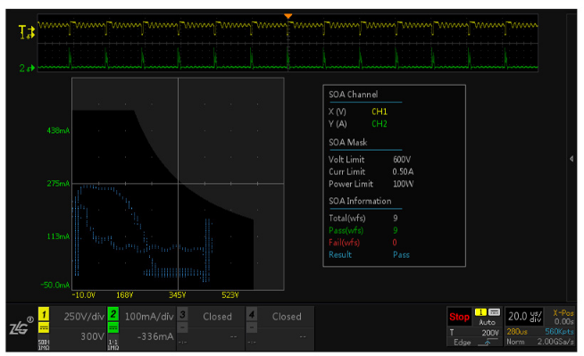Click X-Pos horizontal position label
This screenshot has height=356, width=584.
click(563, 313)
